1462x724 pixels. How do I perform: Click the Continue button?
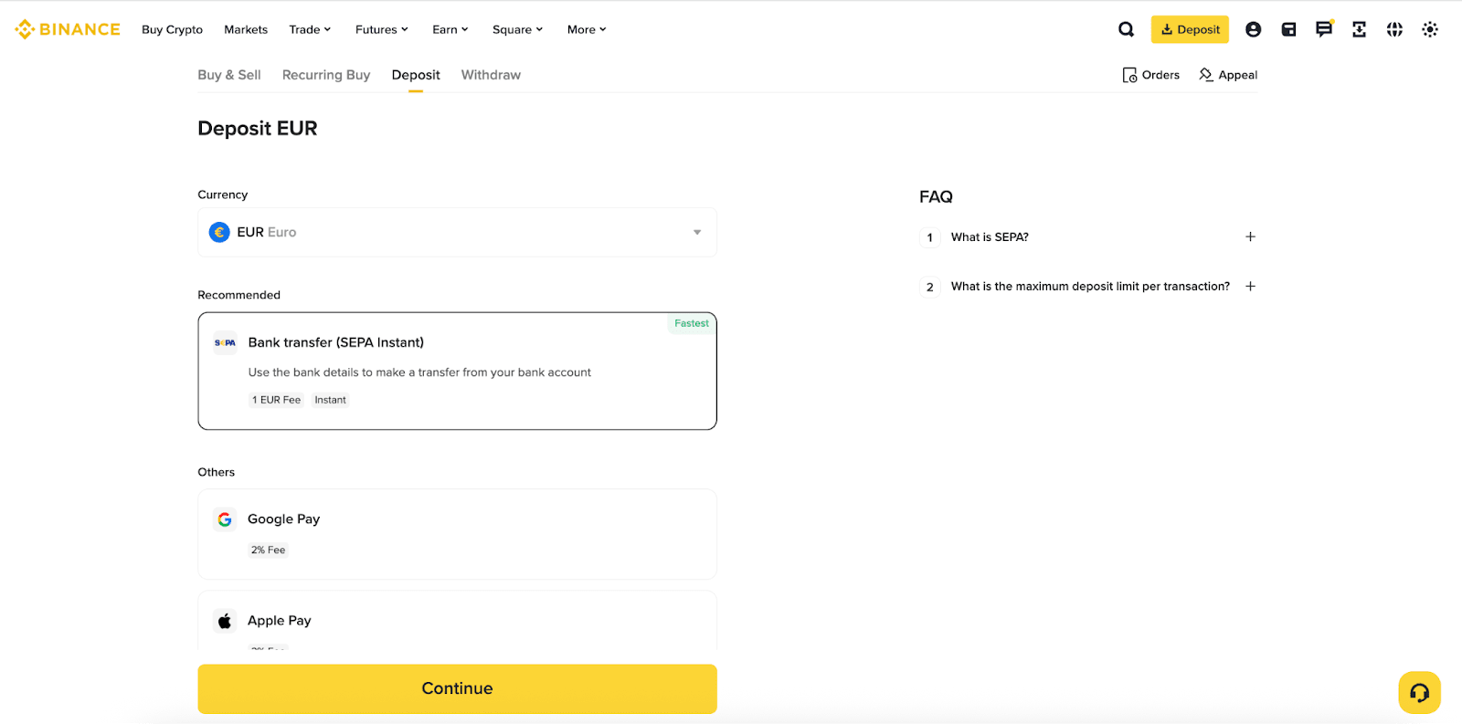[x=457, y=688]
